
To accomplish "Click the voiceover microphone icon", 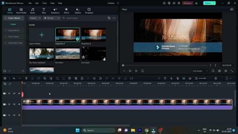I will click(171, 79).
